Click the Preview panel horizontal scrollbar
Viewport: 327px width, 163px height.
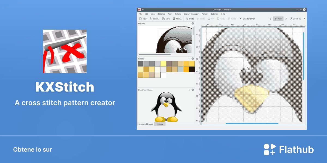(155, 54)
